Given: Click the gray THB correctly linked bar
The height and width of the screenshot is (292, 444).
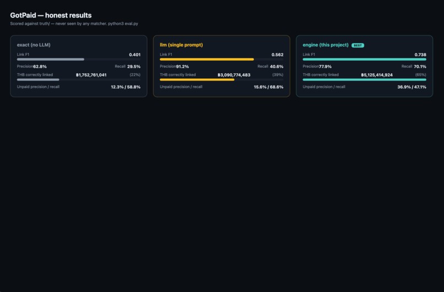Looking at the screenshot, I should 79,80.
